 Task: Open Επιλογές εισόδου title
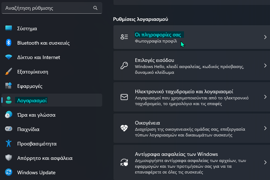pos(154,60)
